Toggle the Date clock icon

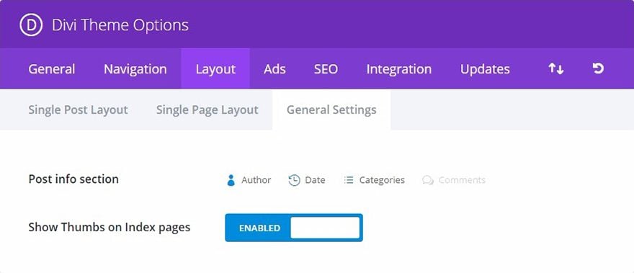point(294,180)
